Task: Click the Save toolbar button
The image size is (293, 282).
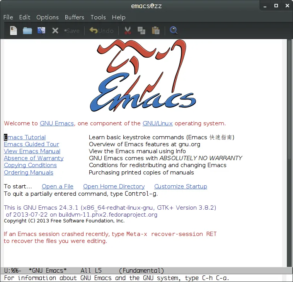Action: [x=72, y=31]
